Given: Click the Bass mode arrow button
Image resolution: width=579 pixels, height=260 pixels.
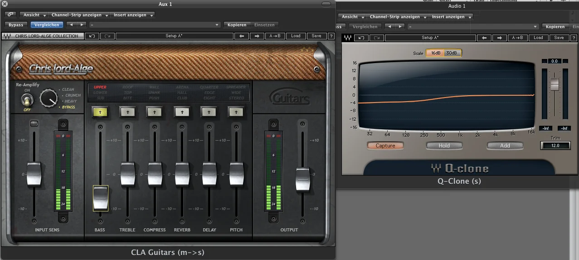Looking at the screenshot, I should pos(100,111).
